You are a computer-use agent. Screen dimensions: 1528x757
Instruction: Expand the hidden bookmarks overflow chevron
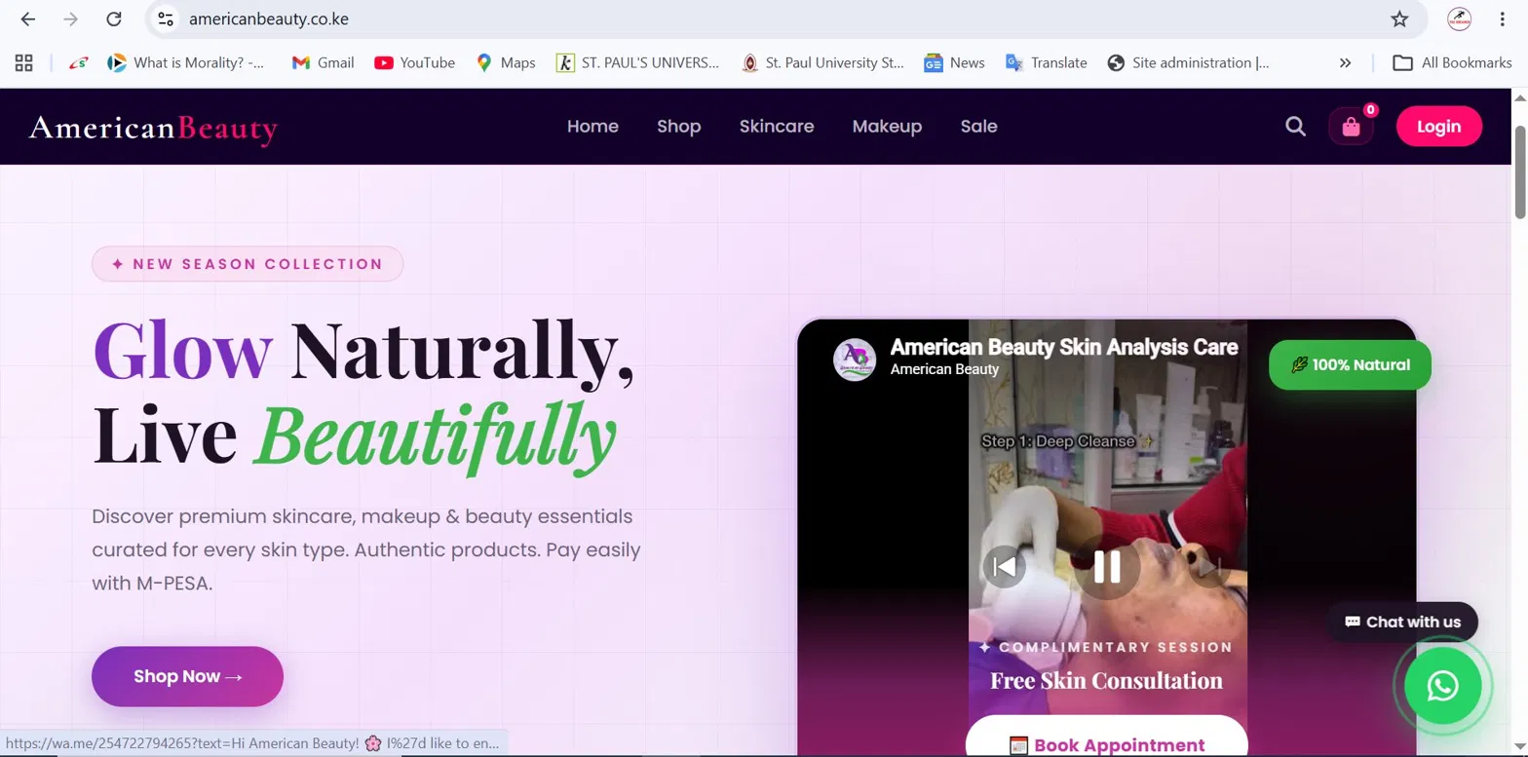[x=1346, y=62]
